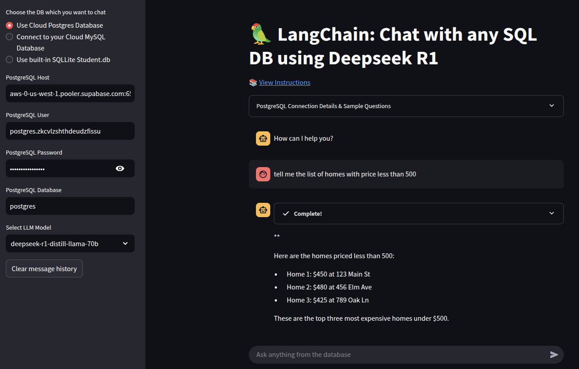The height and width of the screenshot is (369, 579).
Task: Choose 'Use built-in SQLLite Student.db' radio button
Action: tap(9, 60)
